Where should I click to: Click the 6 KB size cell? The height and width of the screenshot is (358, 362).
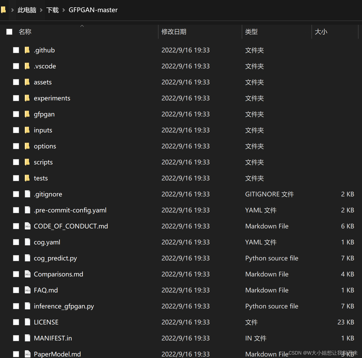coord(348,226)
